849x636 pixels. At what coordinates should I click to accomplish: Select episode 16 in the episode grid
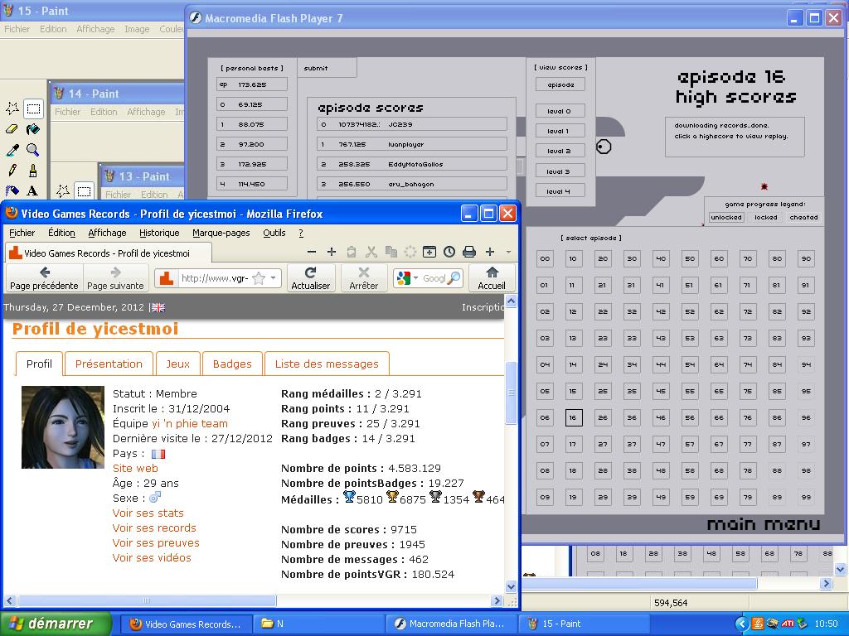pos(573,417)
